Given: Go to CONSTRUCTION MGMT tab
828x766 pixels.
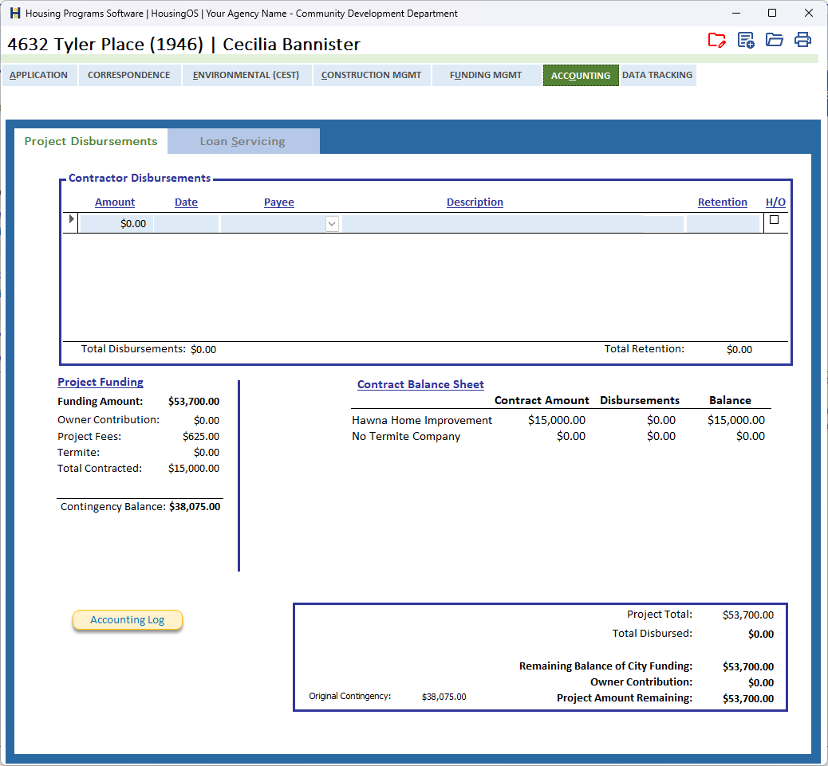Looking at the screenshot, I should (371, 75).
